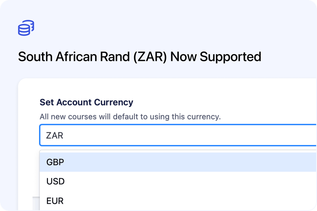Click the ZAR currency input field
This screenshot has width=317, height=211.
127,135
